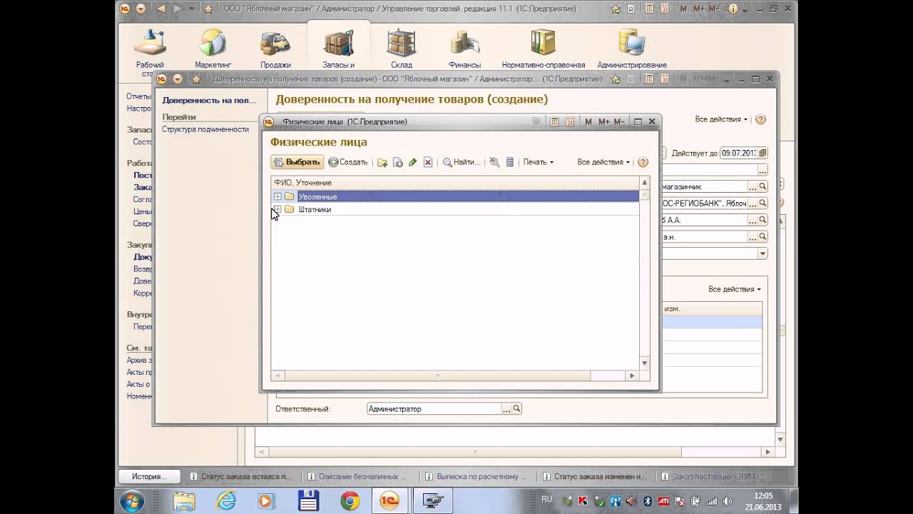This screenshot has height=514, width=913.
Task: Open Рабочий стол section
Action: point(150,50)
